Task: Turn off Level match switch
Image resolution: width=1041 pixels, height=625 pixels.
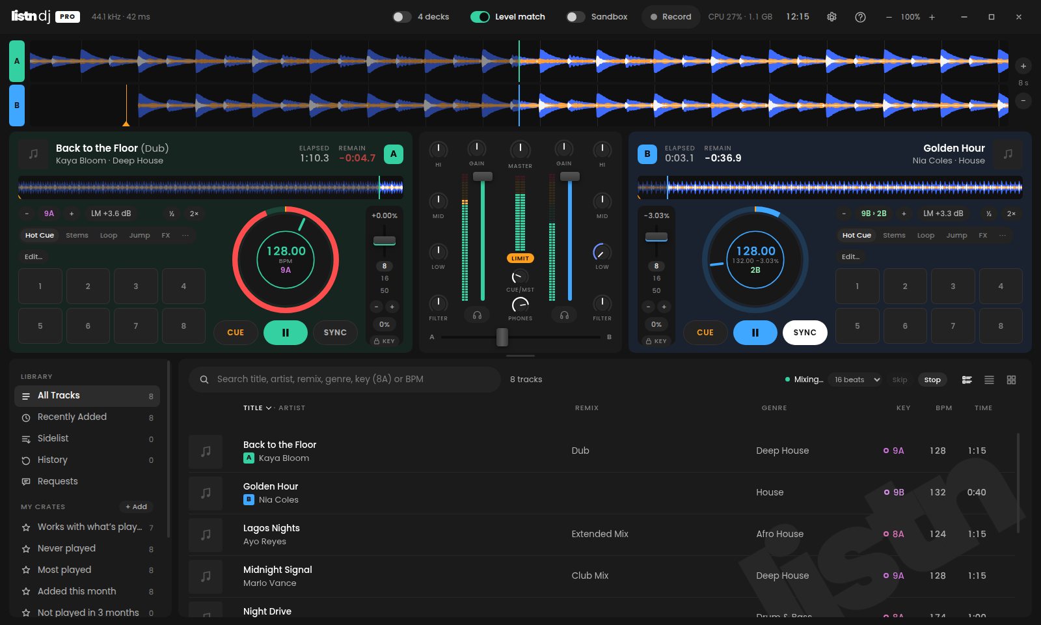Action: [480, 17]
